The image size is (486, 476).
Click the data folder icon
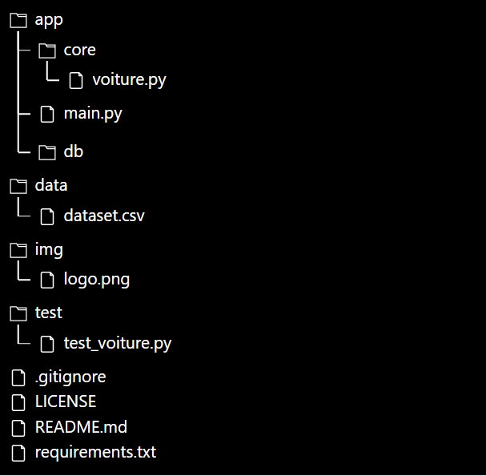(x=18, y=186)
